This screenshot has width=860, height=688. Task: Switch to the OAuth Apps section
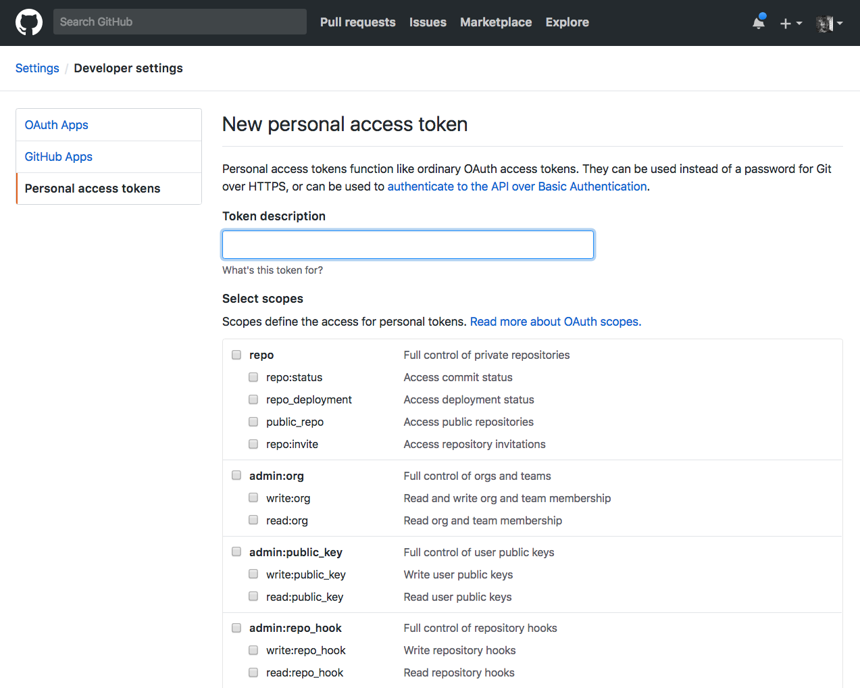tap(56, 124)
